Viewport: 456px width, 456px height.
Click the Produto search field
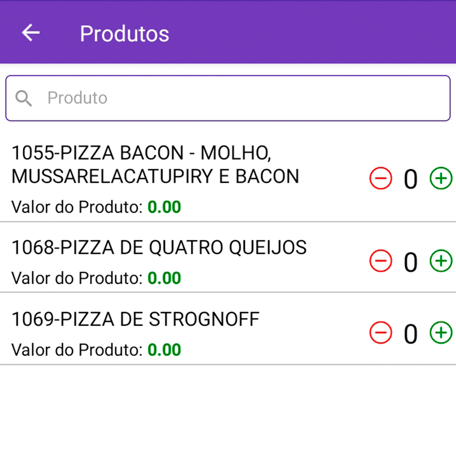[228, 98]
